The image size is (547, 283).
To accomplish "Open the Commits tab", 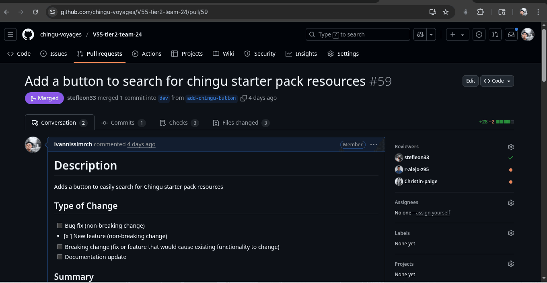I will [123, 123].
